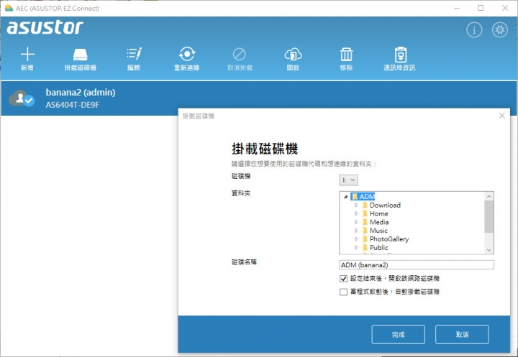Expand the Media folder node
The width and height of the screenshot is (518, 357).
pyautogui.click(x=356, y=222)
